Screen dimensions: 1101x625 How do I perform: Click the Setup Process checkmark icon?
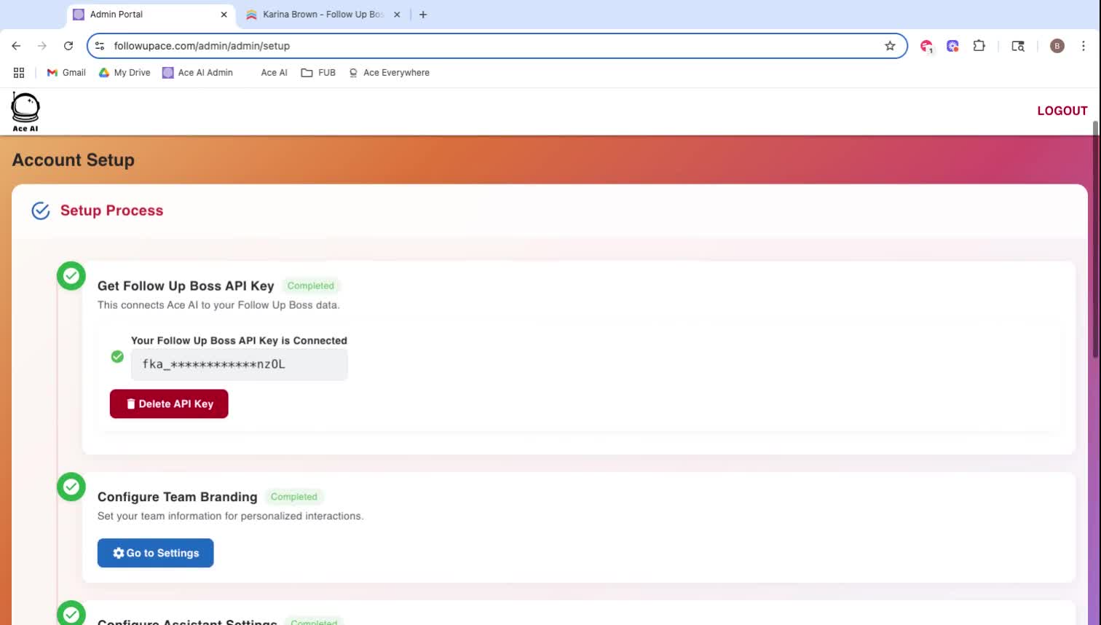[x=41, y=211]
